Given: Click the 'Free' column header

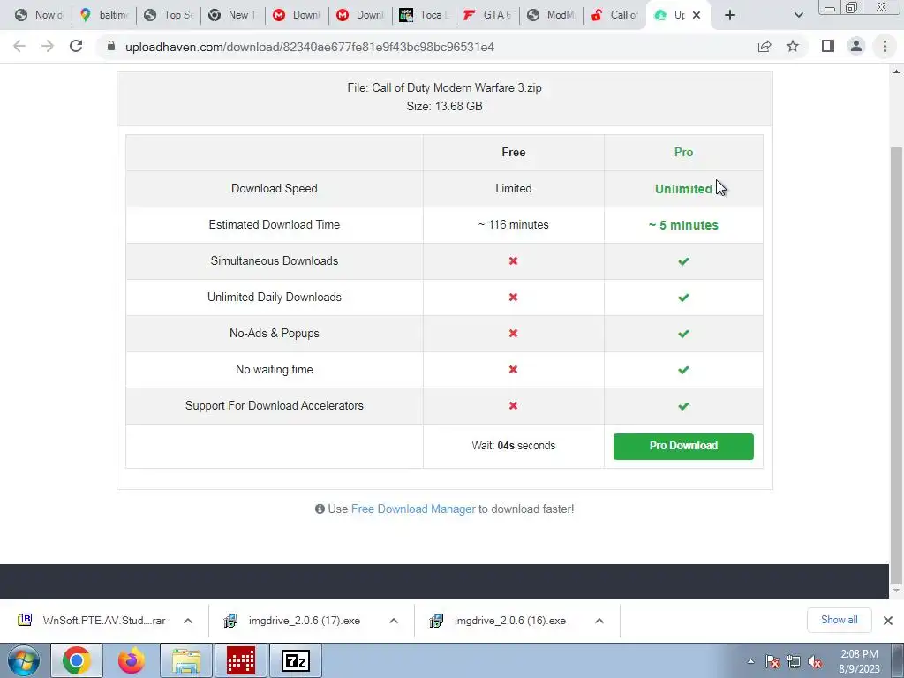Looking at the screenshot, I should tap(513, 152).
